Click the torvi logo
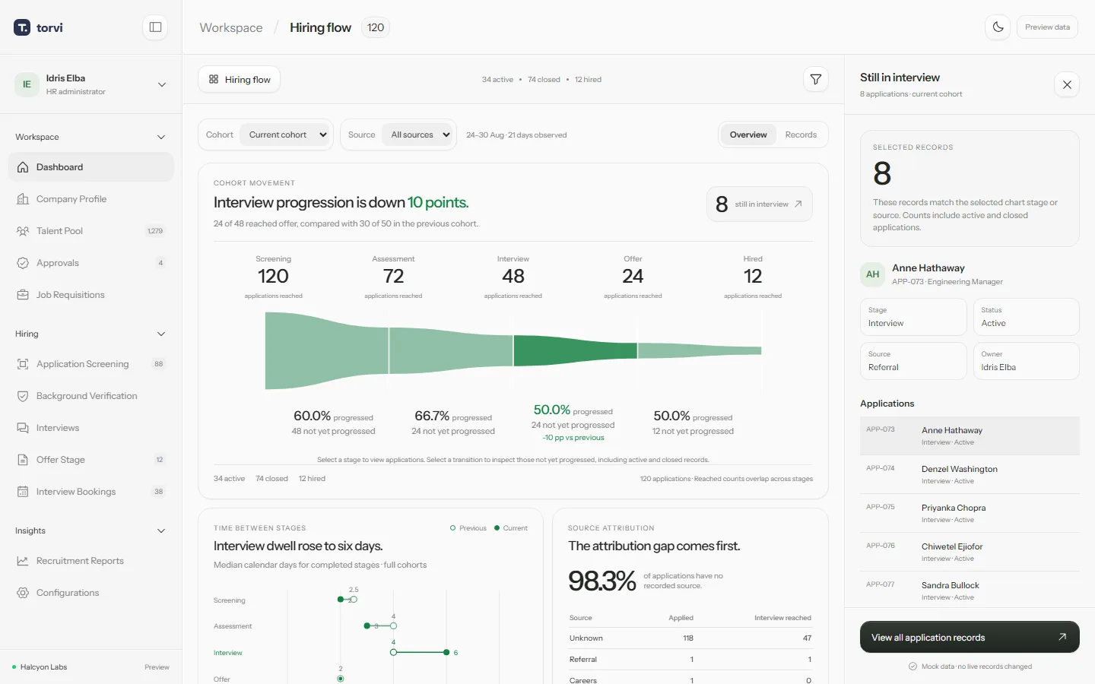The image size is (1095, 684). pos(38,27)
